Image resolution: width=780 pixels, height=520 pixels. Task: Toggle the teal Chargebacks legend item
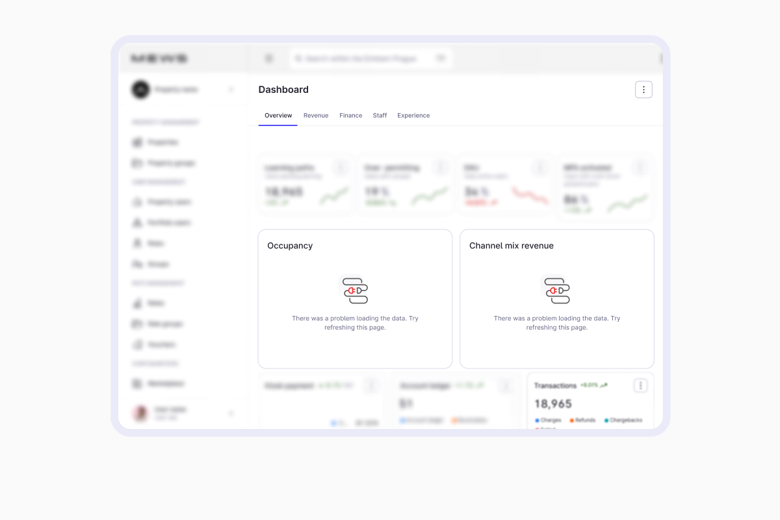623,421
